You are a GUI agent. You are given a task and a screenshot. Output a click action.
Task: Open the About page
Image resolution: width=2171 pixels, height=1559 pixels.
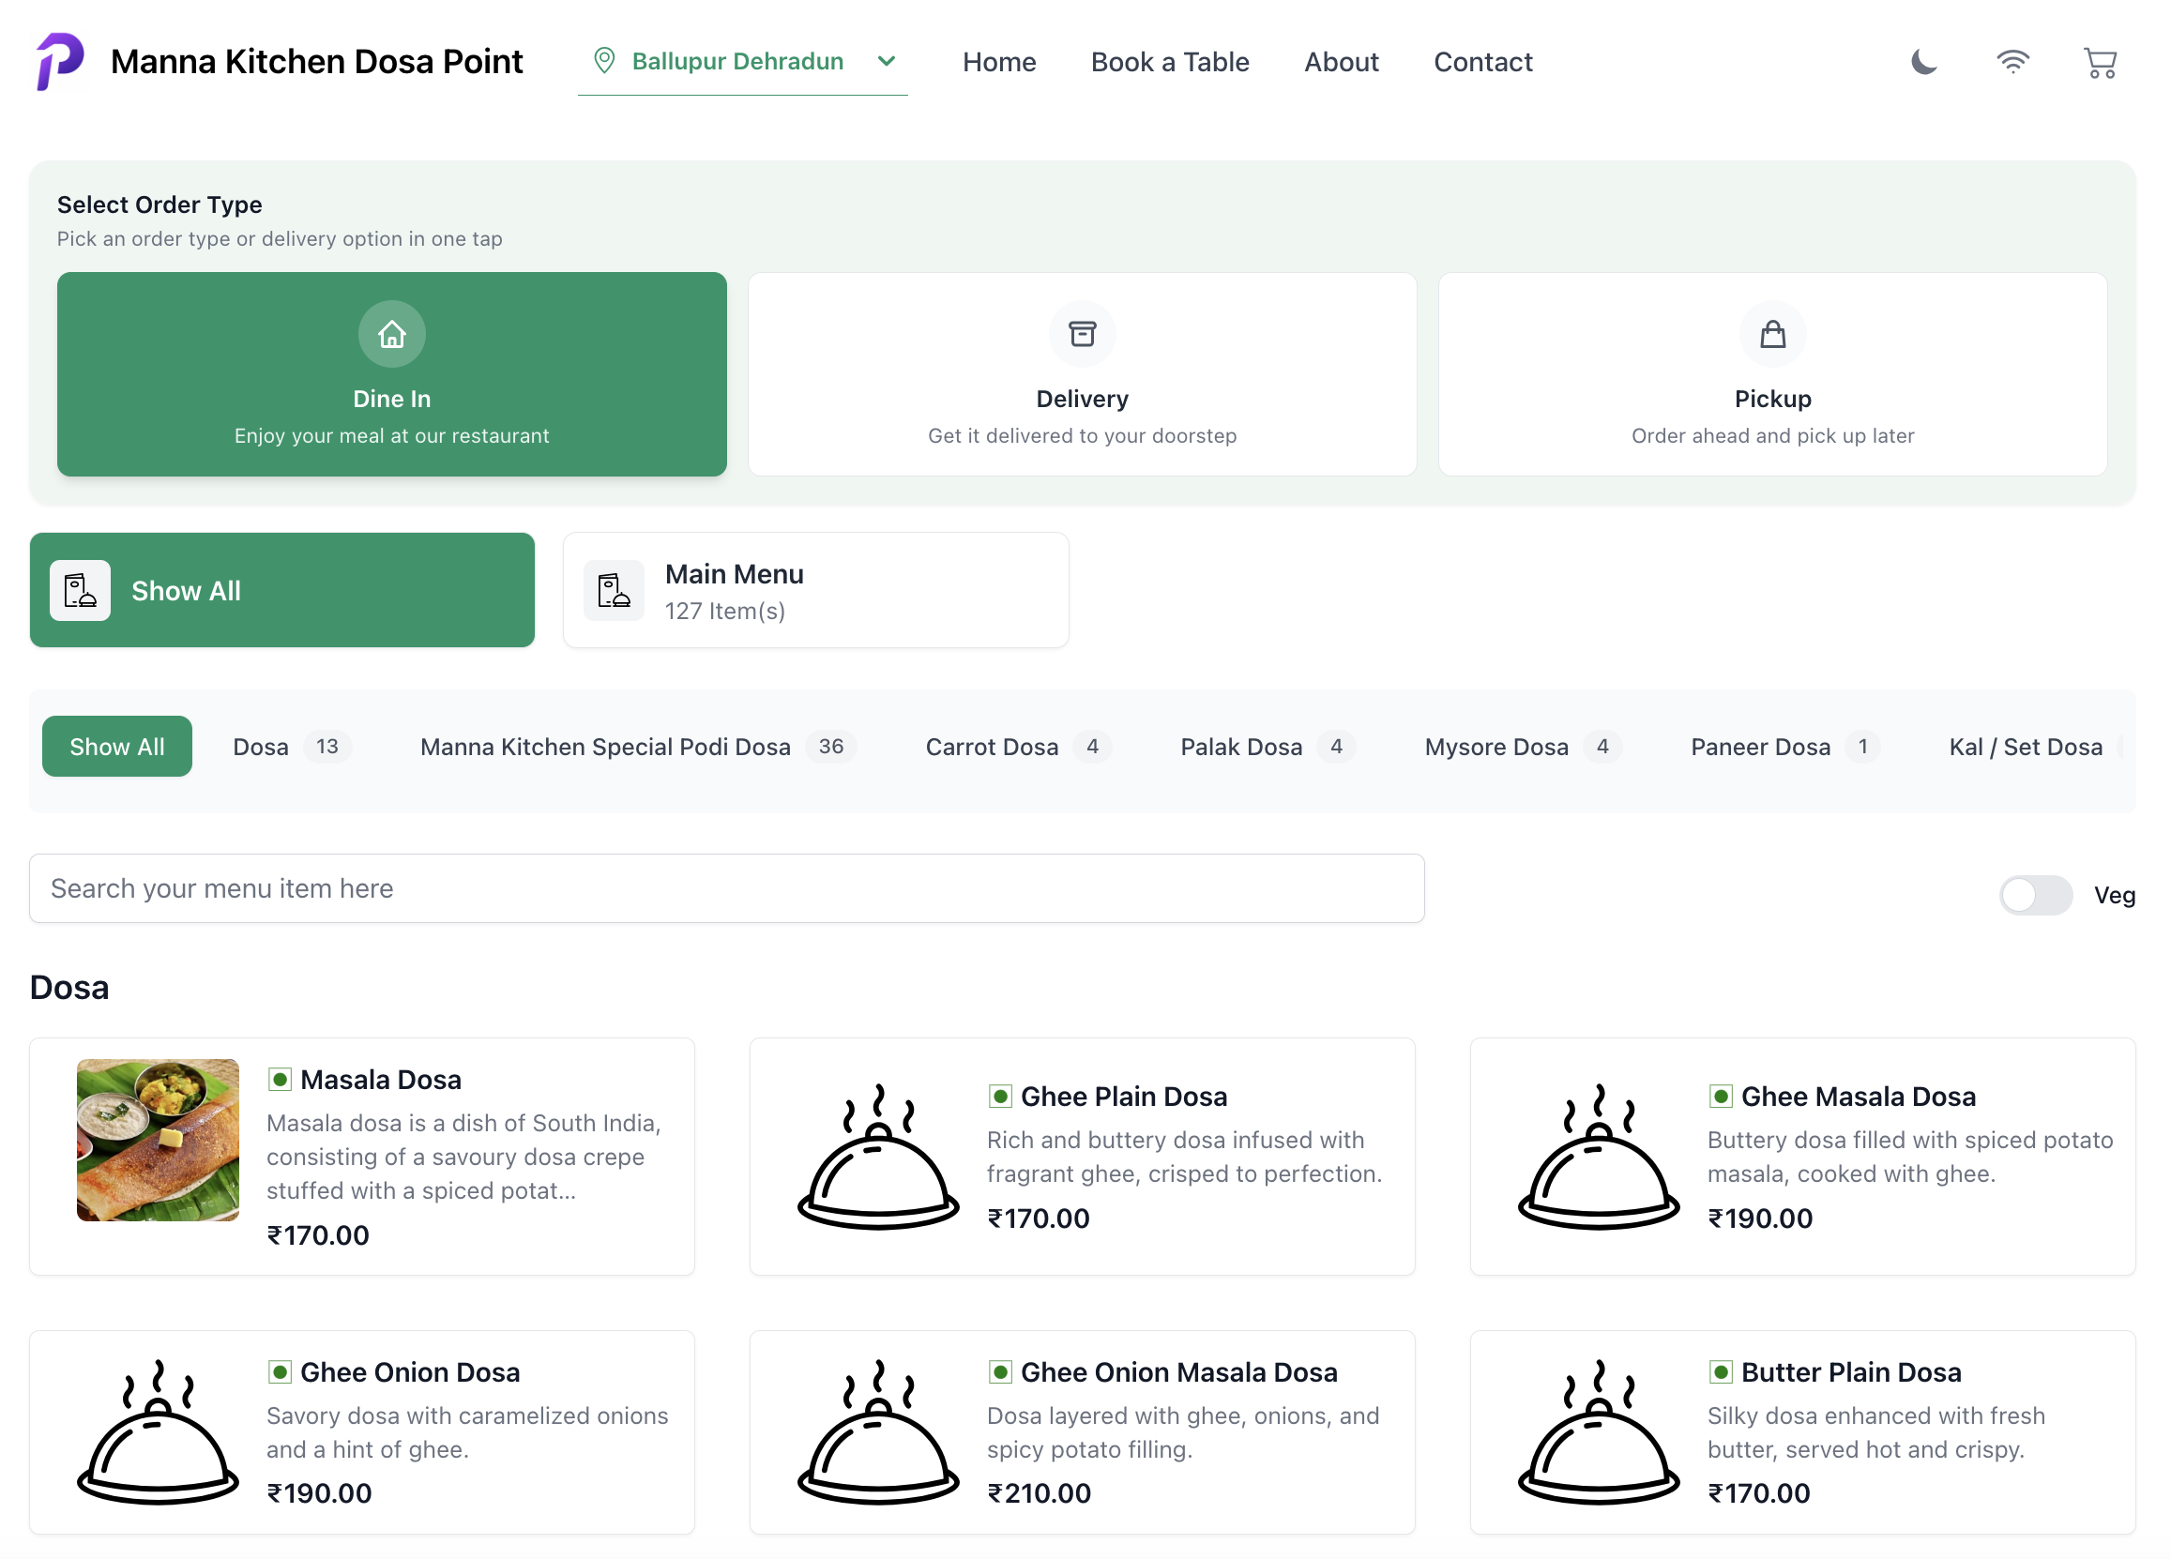pyautogui.click(x=1341, y=62)
